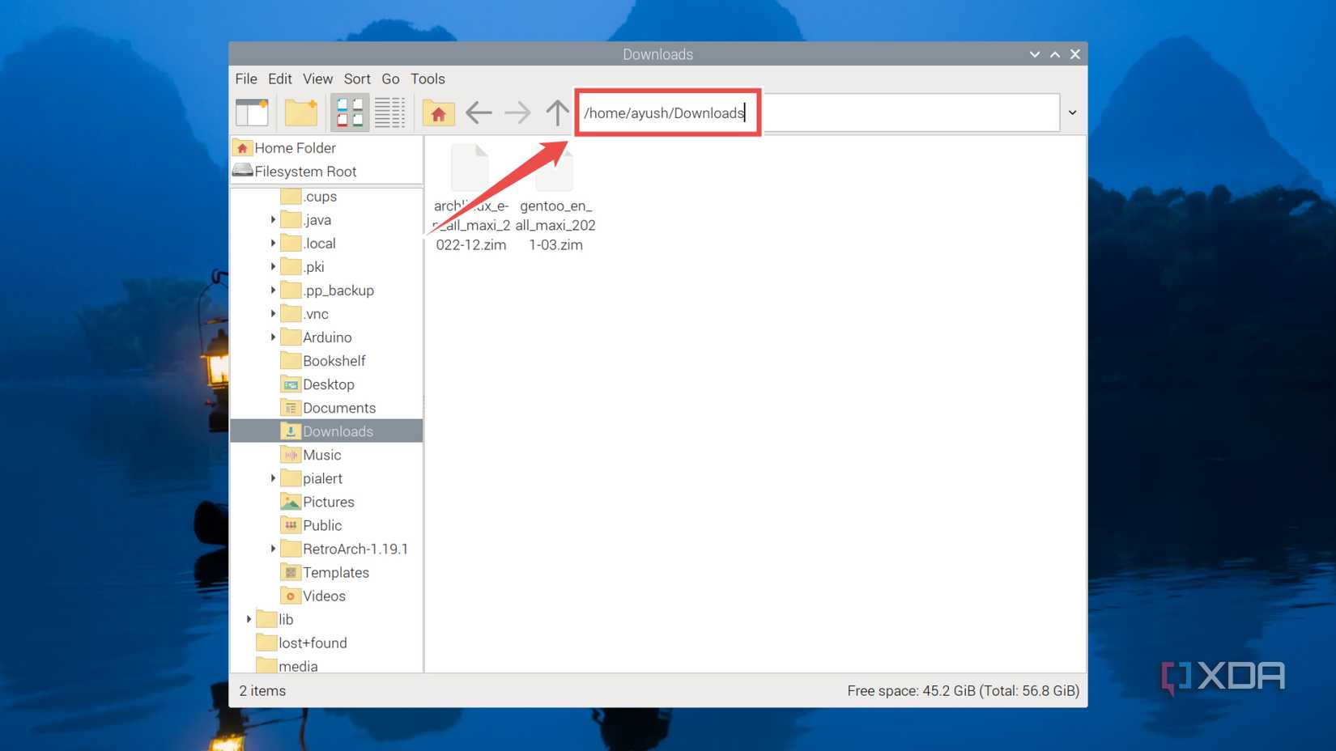Open the Documents folder from the sidebar
This screenshot has height=751, width=1336.
[x=339, y=408]
